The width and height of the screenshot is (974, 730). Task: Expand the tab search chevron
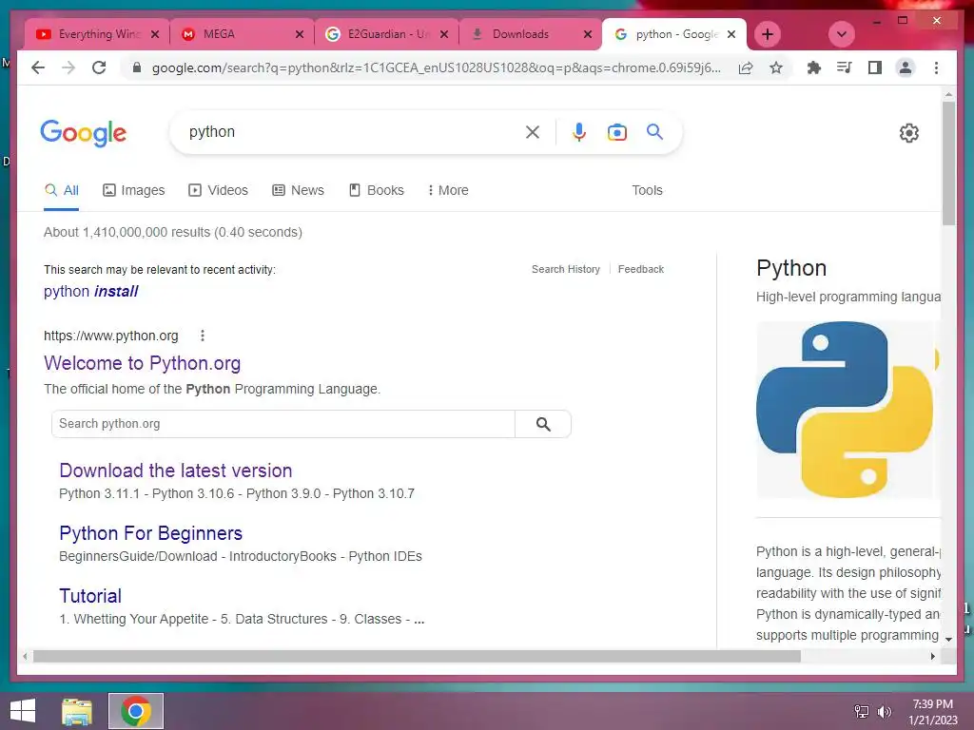click(x=842, y=34)
